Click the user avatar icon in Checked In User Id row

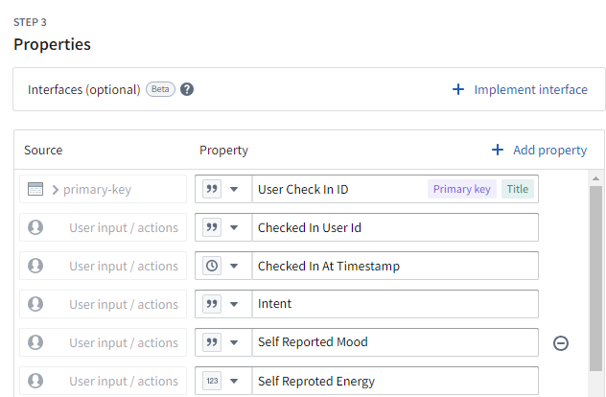[35, 227]
